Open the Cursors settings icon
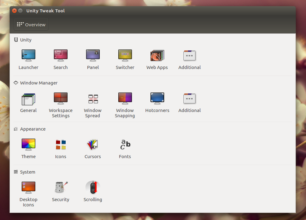This screenshot has height=220, width=306. pyautogui.click(x=93, y=145)
